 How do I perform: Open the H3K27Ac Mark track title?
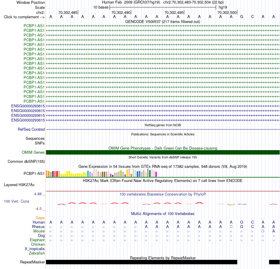coord(163,181)
